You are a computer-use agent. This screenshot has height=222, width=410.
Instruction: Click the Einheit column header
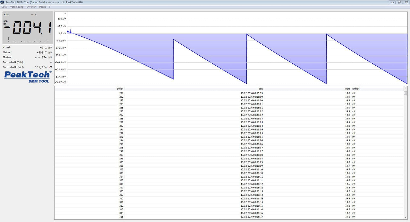tap(356, 89)
